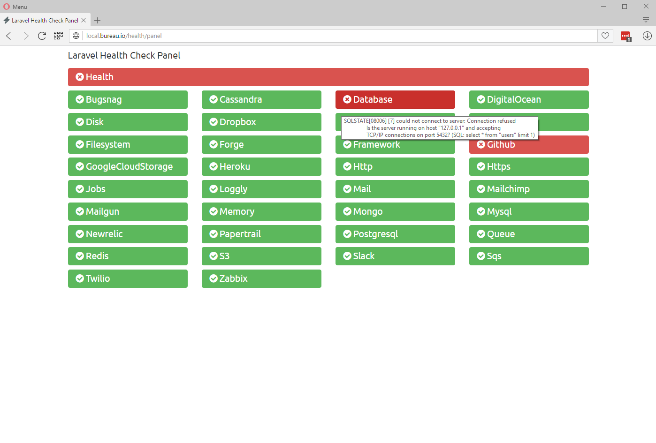Go back with the browser back arrow
This screenshot has width=656, height=443.
[x=9, y=36]
